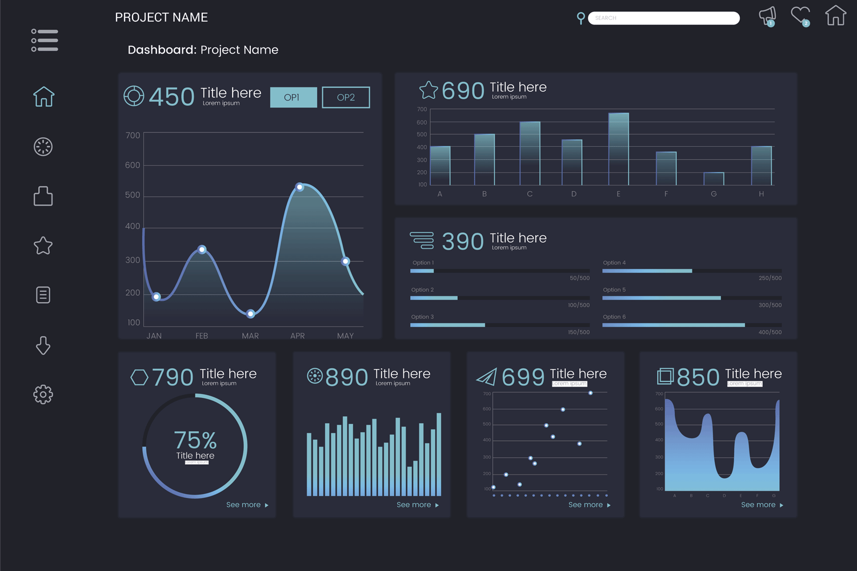857x571 pixels.
Task: Open the hamburger list menu icon
Action: pyautogui.click(x=45, y=41)
